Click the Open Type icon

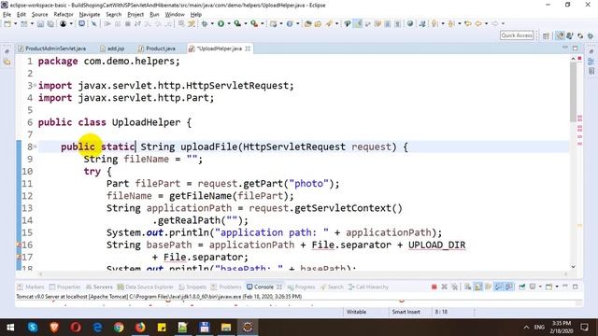[x=307, y=23]
